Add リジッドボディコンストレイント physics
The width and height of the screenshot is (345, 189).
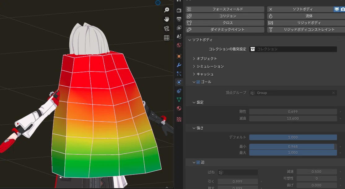306,30
